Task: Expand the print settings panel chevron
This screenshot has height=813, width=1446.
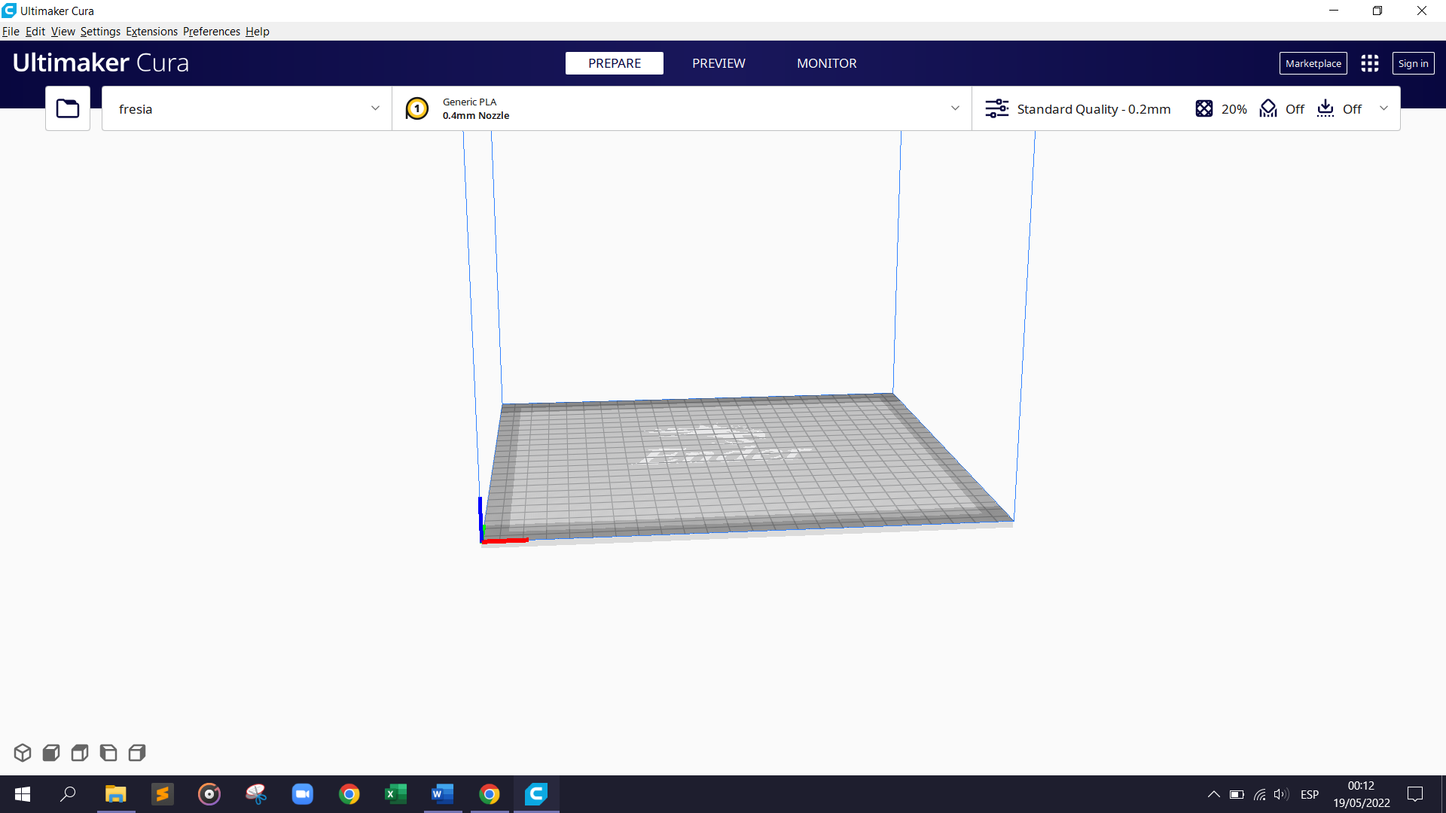Action: [1384, 108]
